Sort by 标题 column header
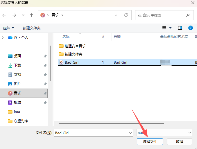 [117, 37]
